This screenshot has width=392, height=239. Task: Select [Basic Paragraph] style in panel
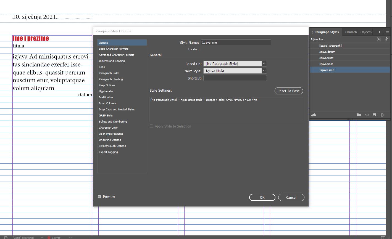click(x=350, y=46)
